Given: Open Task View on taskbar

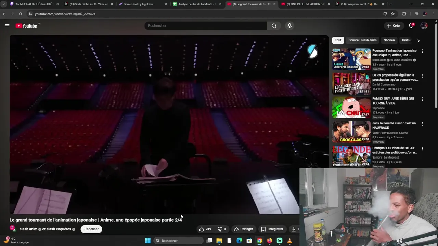Looking at the screenshot, I should pyautogui.click(x=209, y=241).
